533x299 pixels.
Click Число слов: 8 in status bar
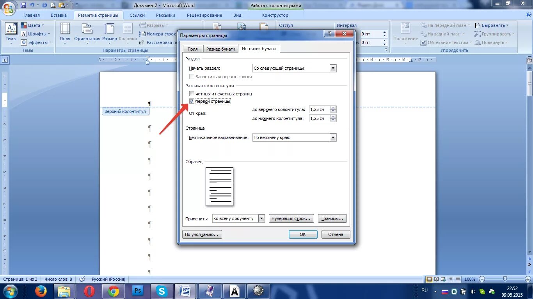(58, 279)
